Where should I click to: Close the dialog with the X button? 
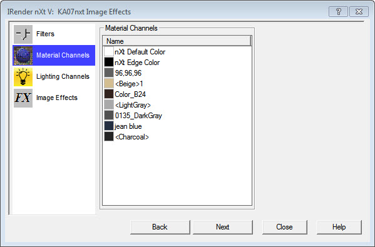coord(359,11)
